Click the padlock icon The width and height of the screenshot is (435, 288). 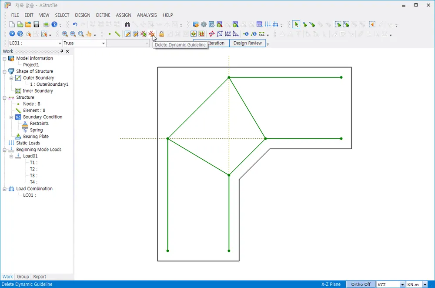point(161,34)
